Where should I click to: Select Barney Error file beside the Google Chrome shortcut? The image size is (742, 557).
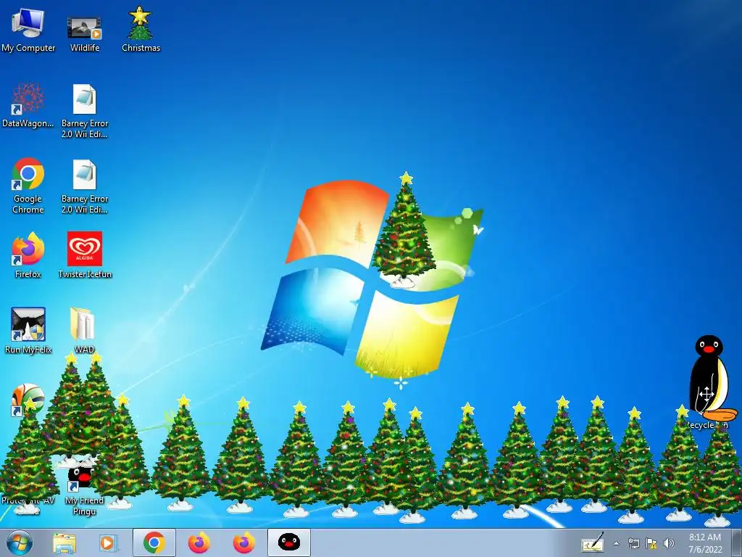(x=84, y=186)
